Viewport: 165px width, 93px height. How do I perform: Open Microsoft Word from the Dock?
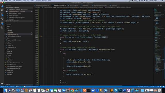coord(124,90)
